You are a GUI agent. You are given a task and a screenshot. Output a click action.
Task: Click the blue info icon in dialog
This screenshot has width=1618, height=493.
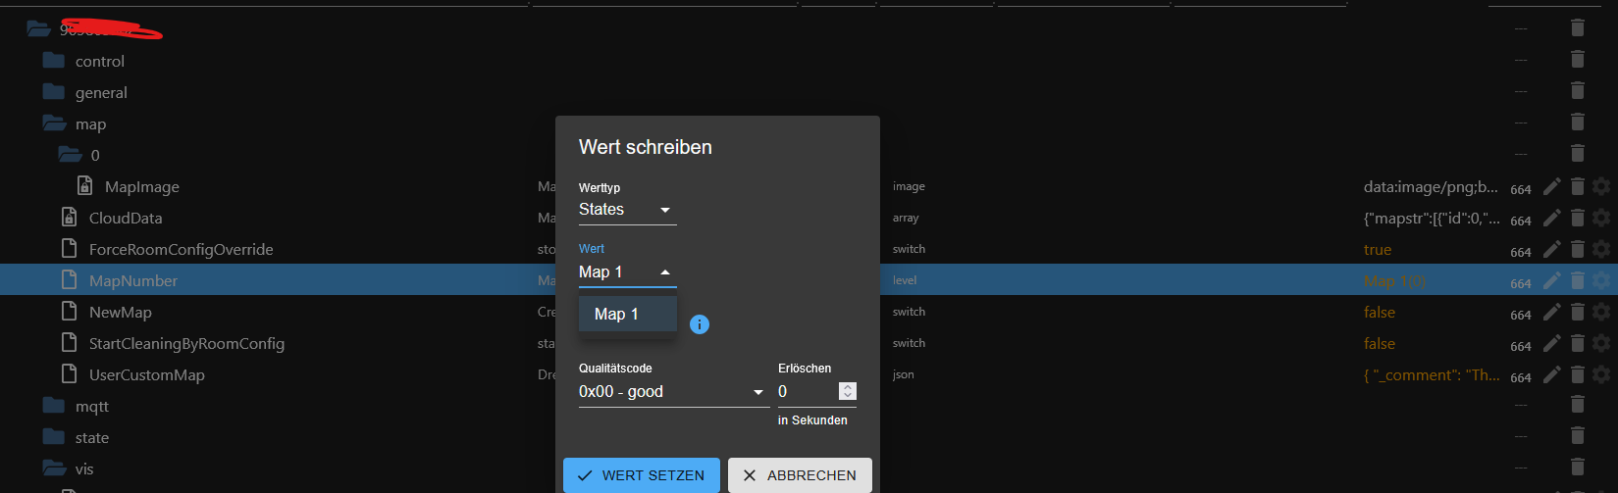700,324
